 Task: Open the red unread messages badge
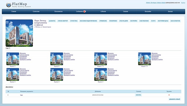tap(84, 11)
